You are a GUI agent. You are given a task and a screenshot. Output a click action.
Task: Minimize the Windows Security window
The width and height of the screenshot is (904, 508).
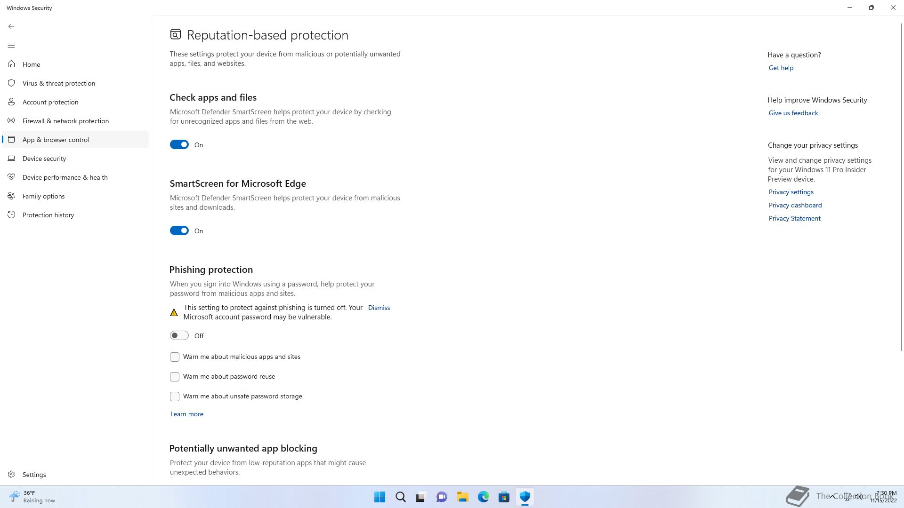click(x=849, y=8)
